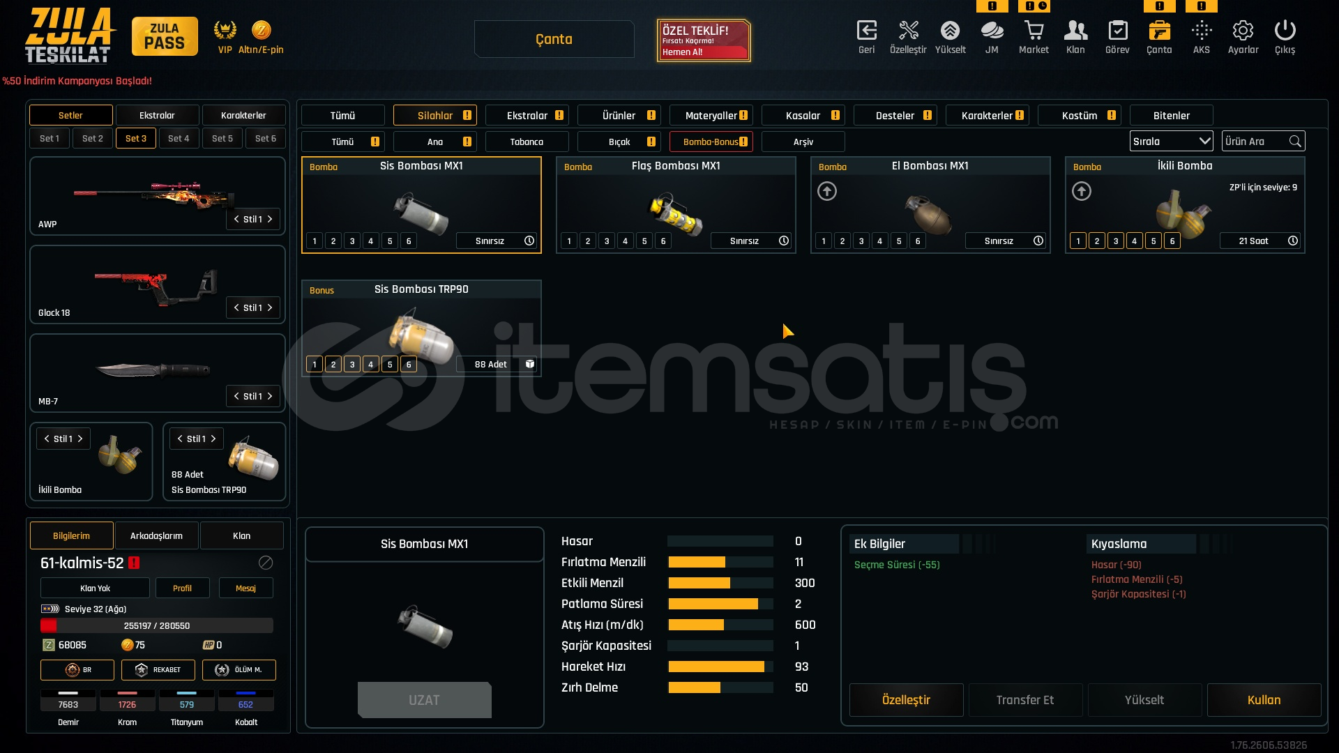Click box icon on Sis Bombası TRP90 card

[x=530, y=364]
